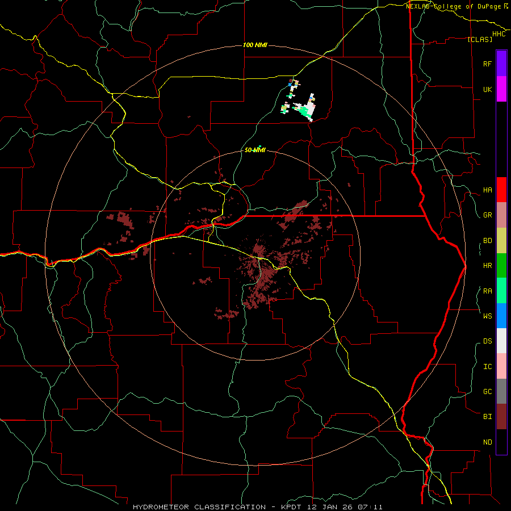
Task: Click the IC legend label
Action: coord(487,367)
